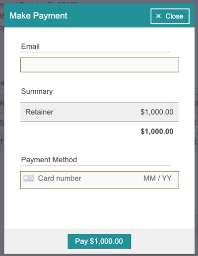Click blank white area below card field
Image resolution: width=198 pixels, height=256 pixels.
99,208
